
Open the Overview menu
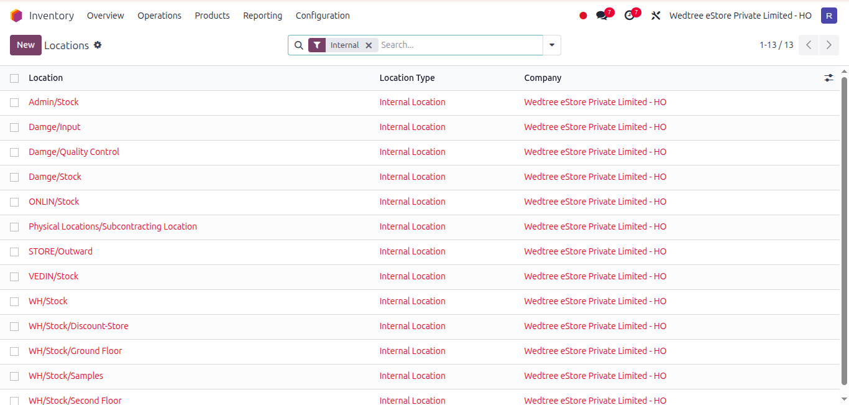pyautogui.click(x=106, y=16)
